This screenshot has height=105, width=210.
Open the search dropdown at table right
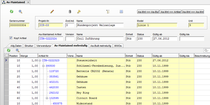206,51
